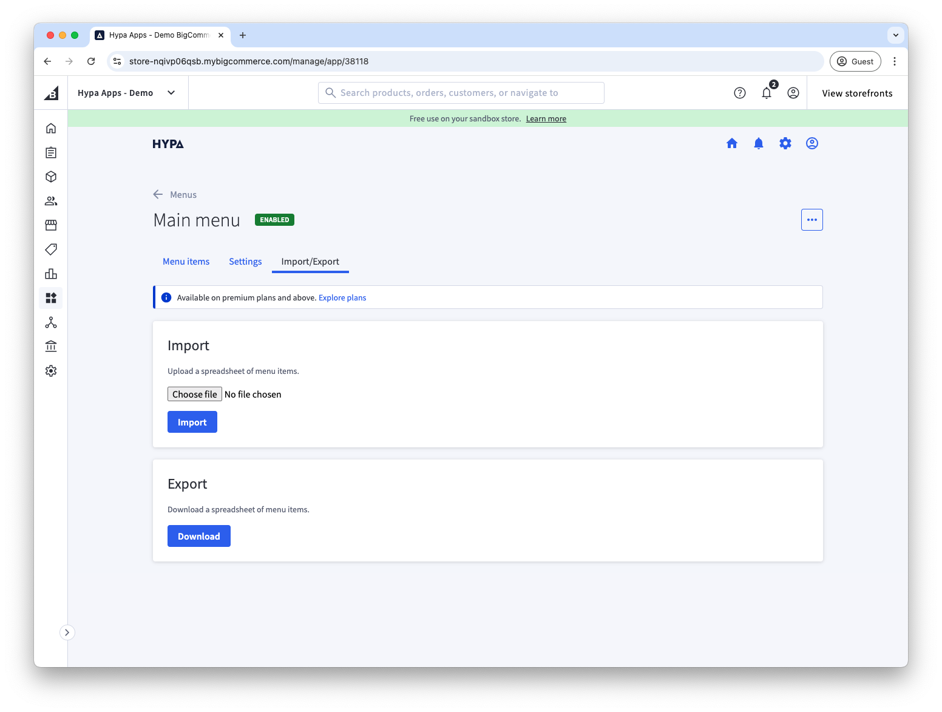This screenshot has width=942, height=712.
Task: Open Analytics bar chart icon
Action: pyautogui.click(x=51, y=274)
